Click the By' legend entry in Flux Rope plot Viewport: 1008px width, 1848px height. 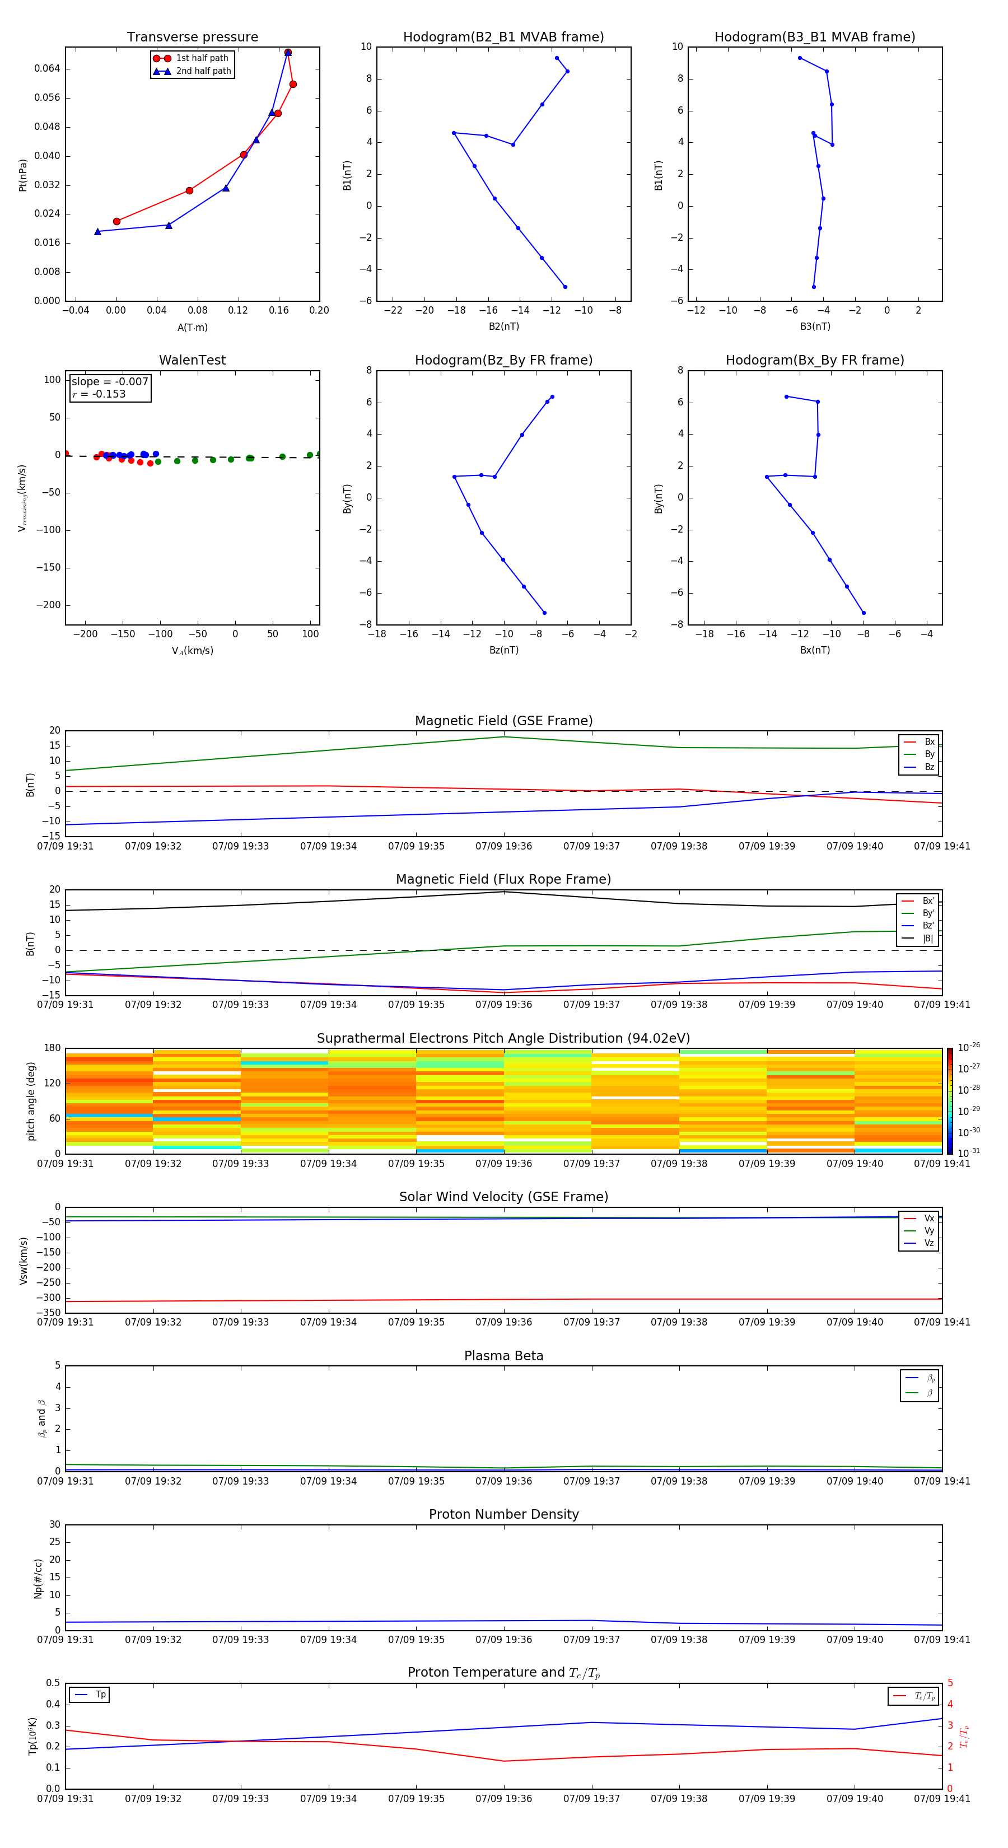click(918, 913)
